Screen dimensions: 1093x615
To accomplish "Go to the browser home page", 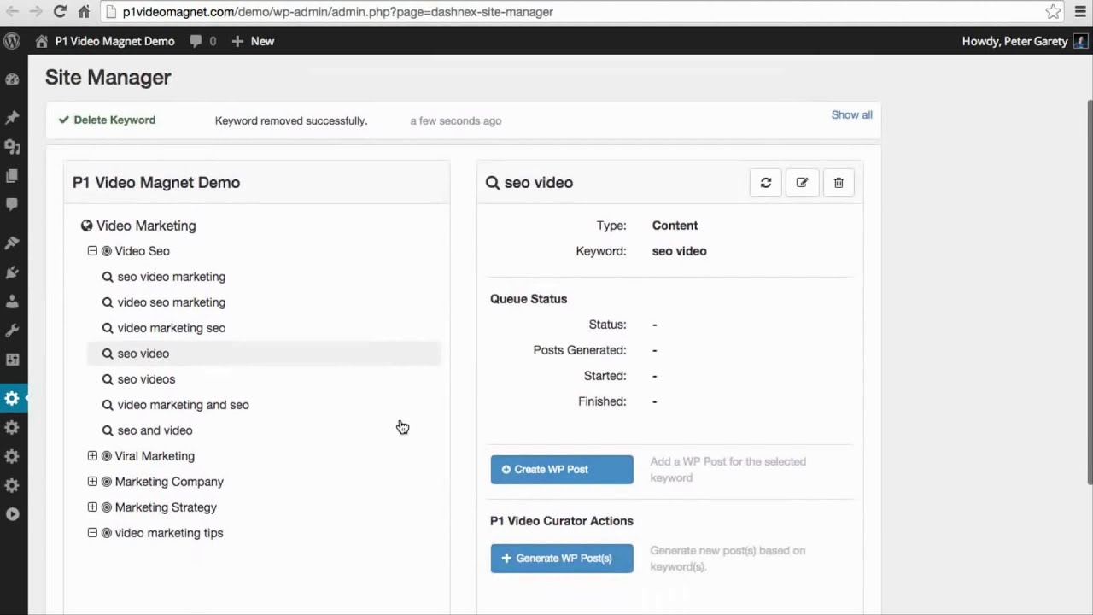I will click(x=84, y=12).
